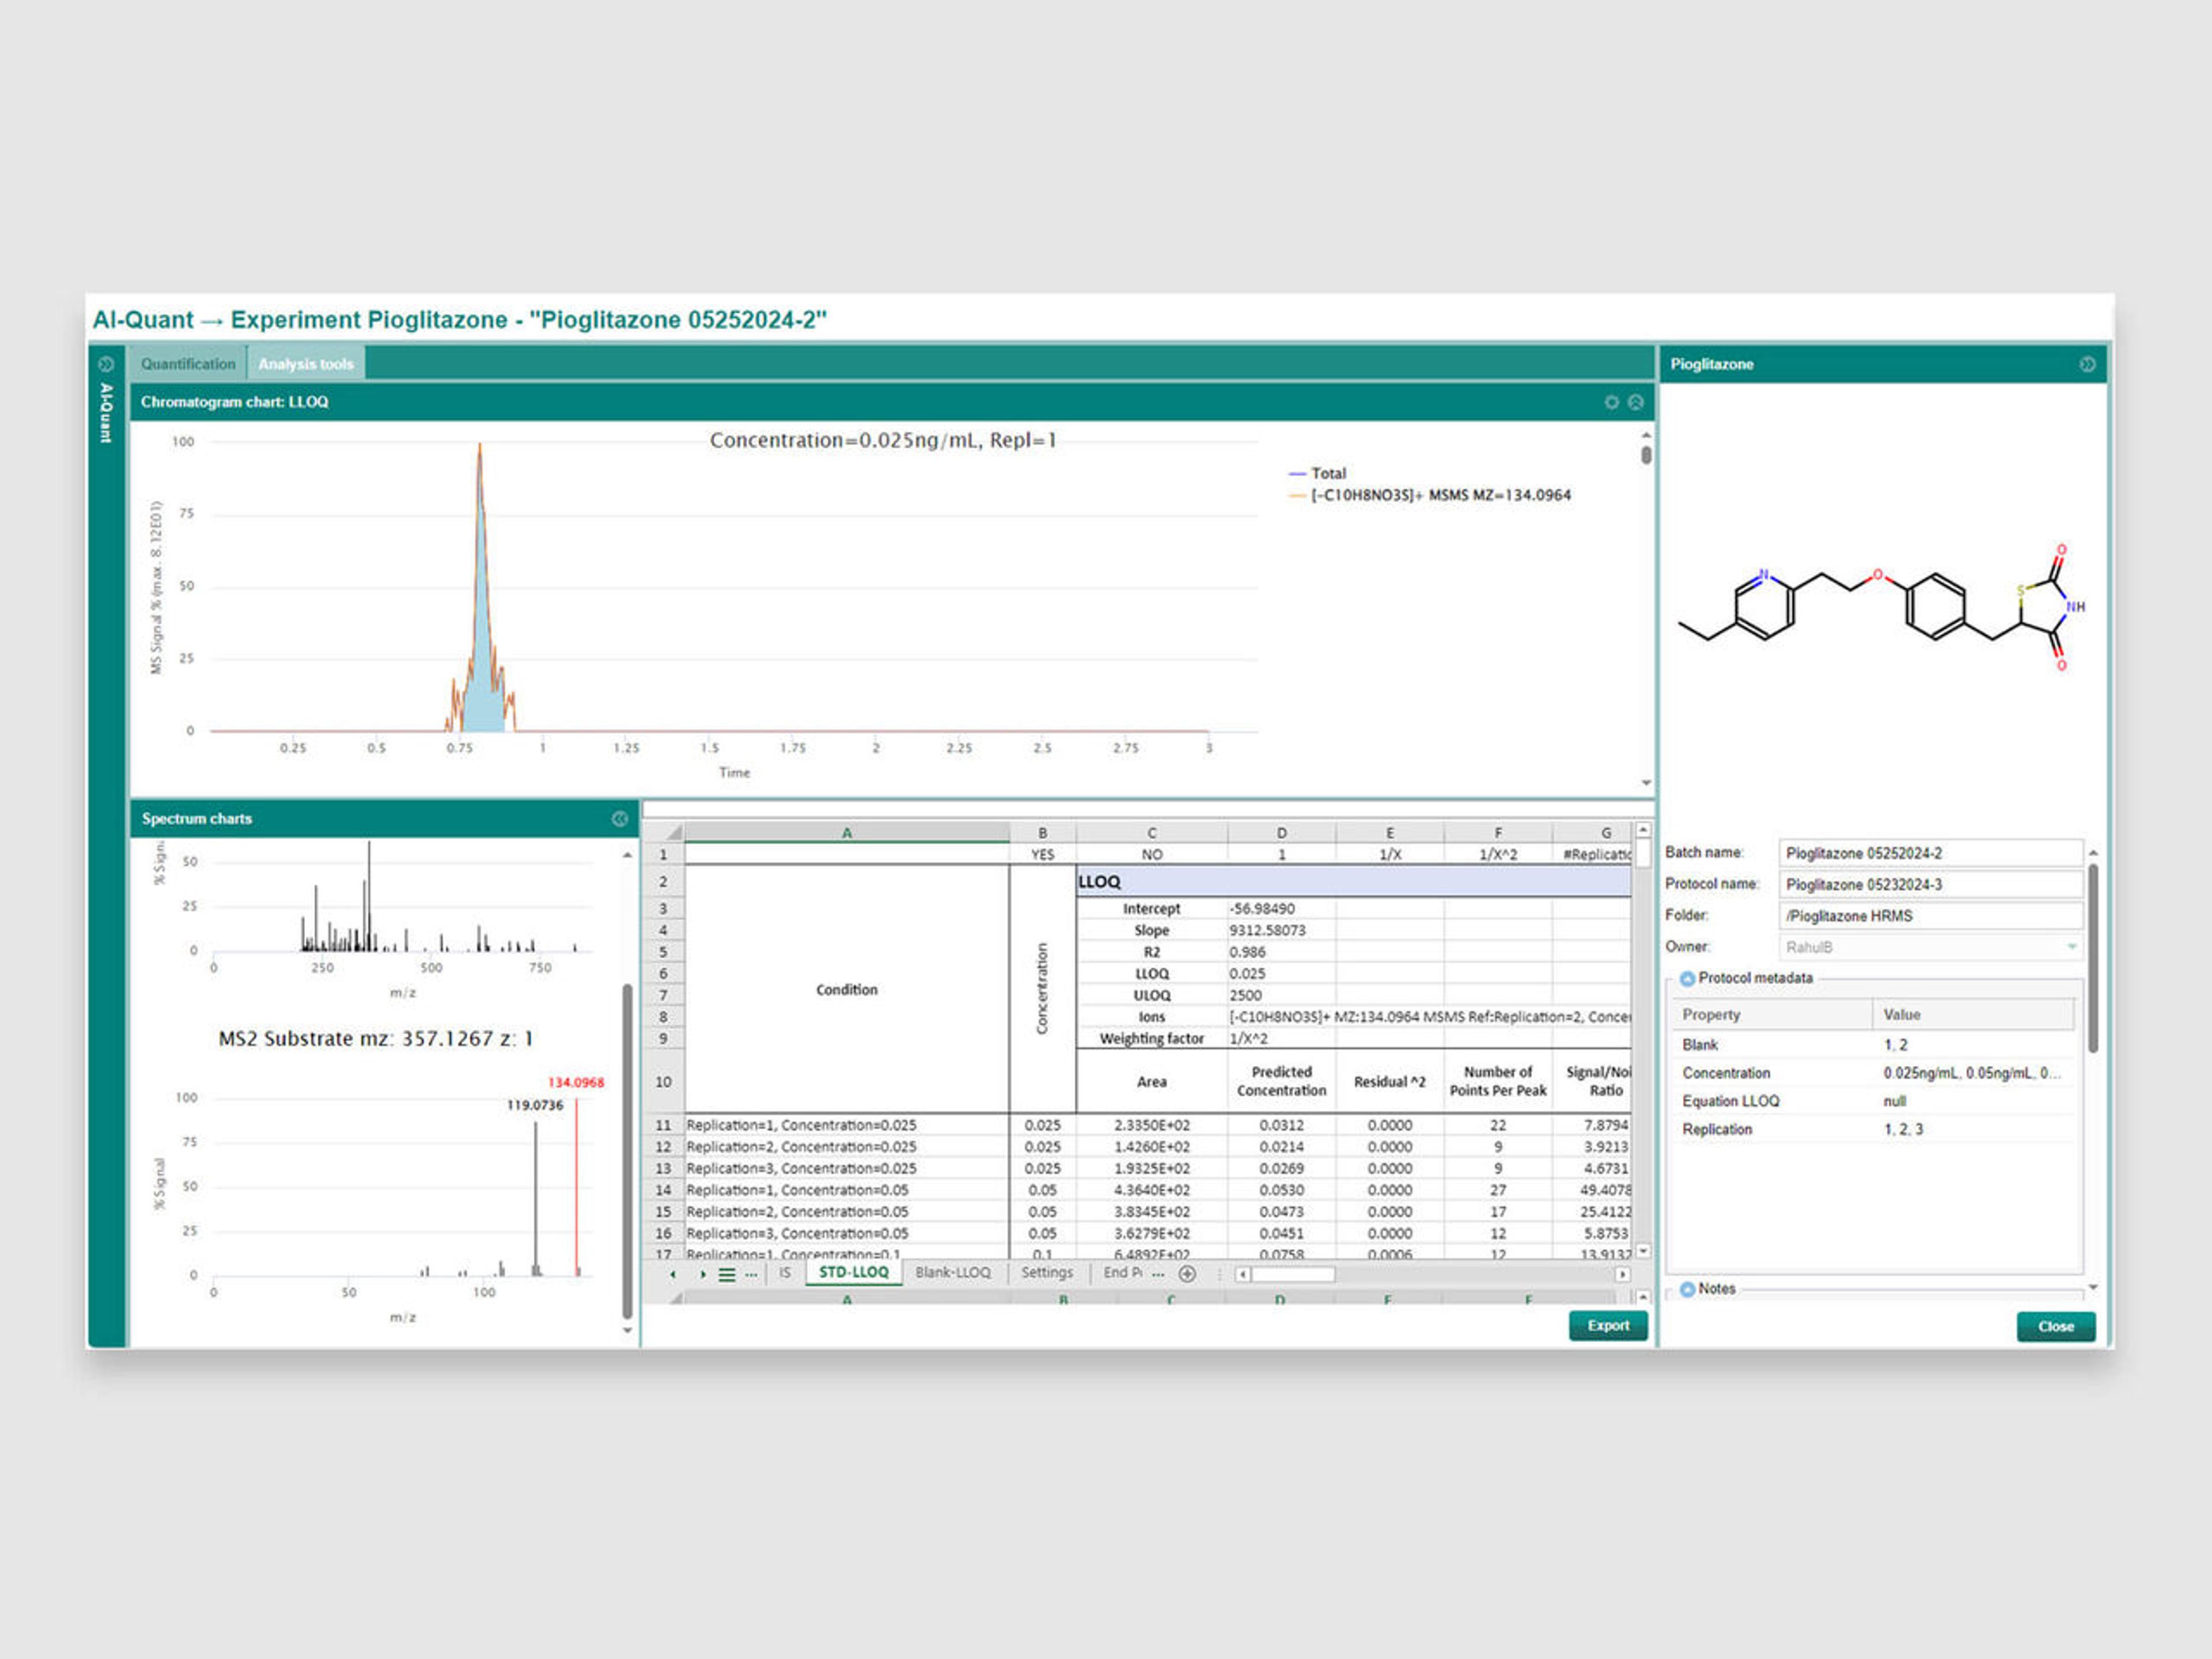Click the Protocol name field
The width and height of the screenshot is (2212, 1659).
pyautogui.click(x=1931, y=885)
